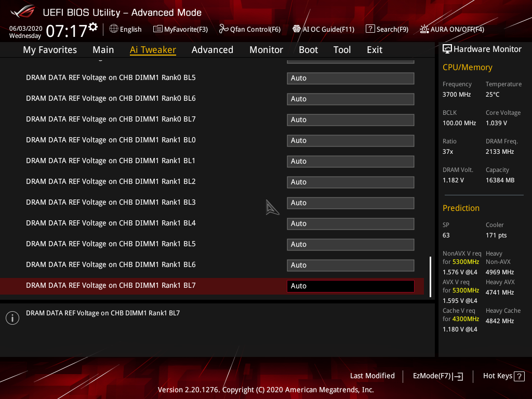Select the Monitor menu item
Screen dimensions: 532x399
coord(266,49)
